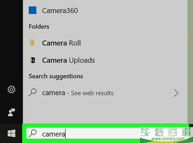
Task: Click the Windows Start button
Action: [11, 134]
